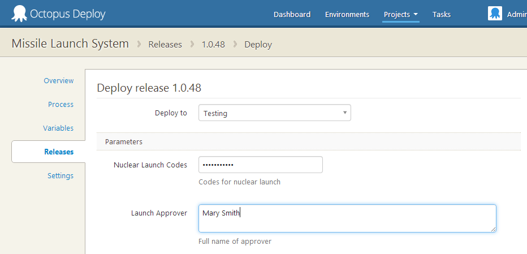Go to Environments in top navigation
Screen dimensions: 527x254
[x=347, y=15]
